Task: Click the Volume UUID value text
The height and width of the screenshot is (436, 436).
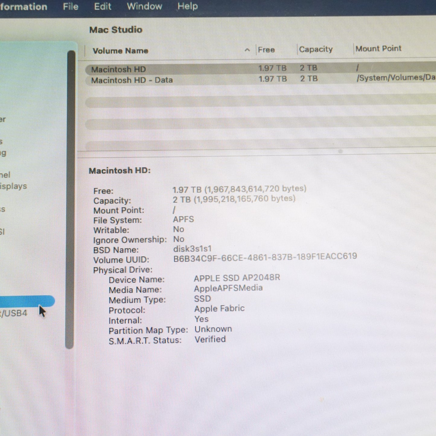Action: pos(265,257)
